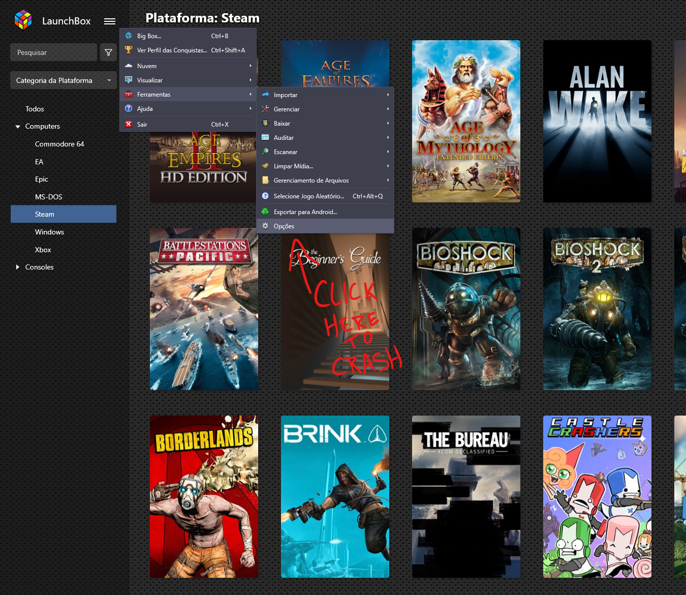Screen dimensions: 686x595
Task: Select the Alan Wake cover
Action: pos(597,121)
